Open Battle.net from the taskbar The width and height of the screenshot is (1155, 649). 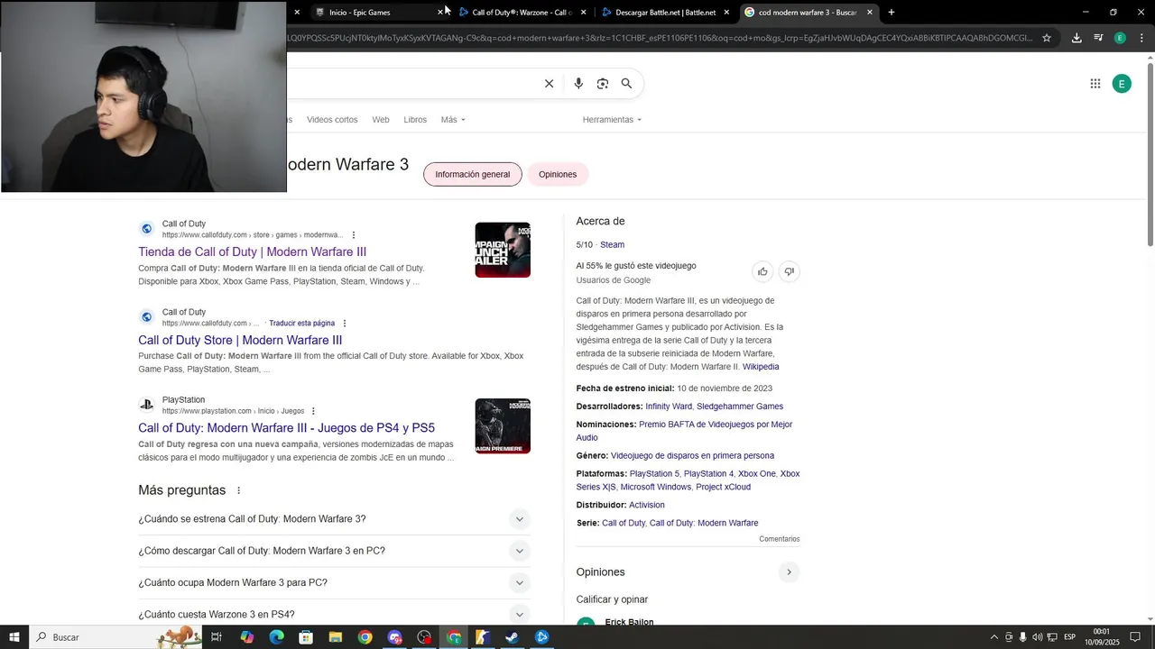click(541, 637)
